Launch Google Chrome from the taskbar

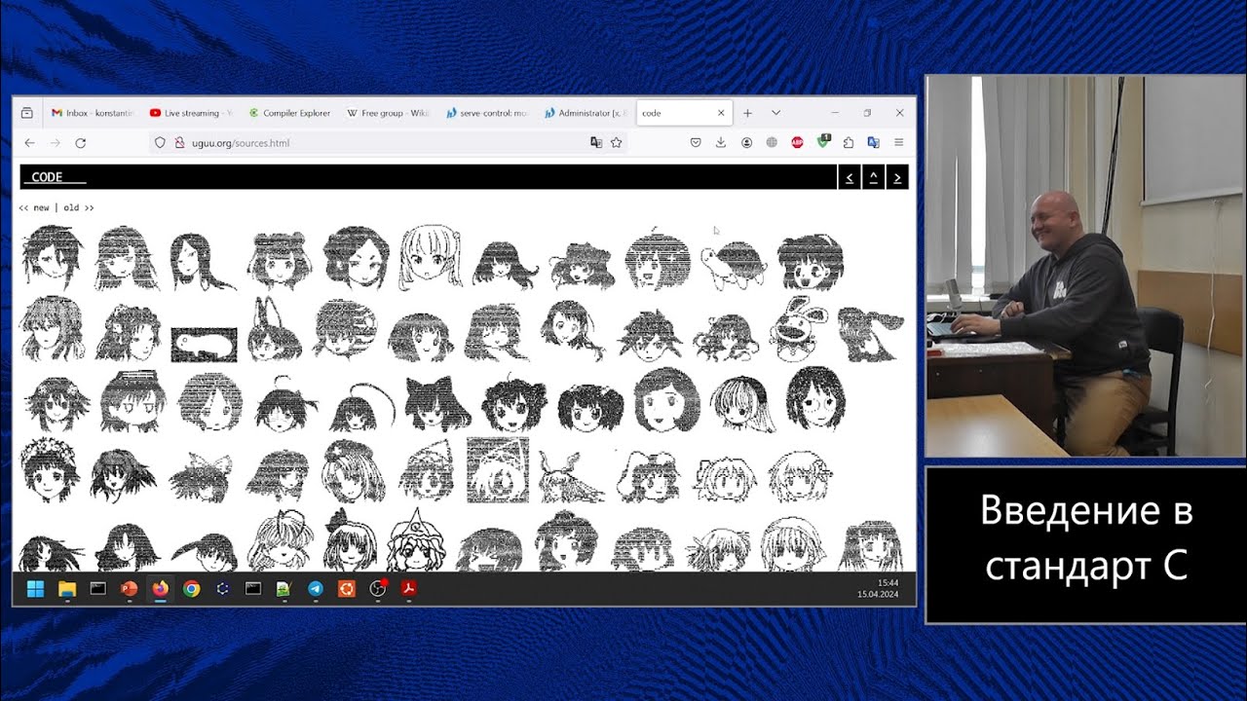(191, 588)
